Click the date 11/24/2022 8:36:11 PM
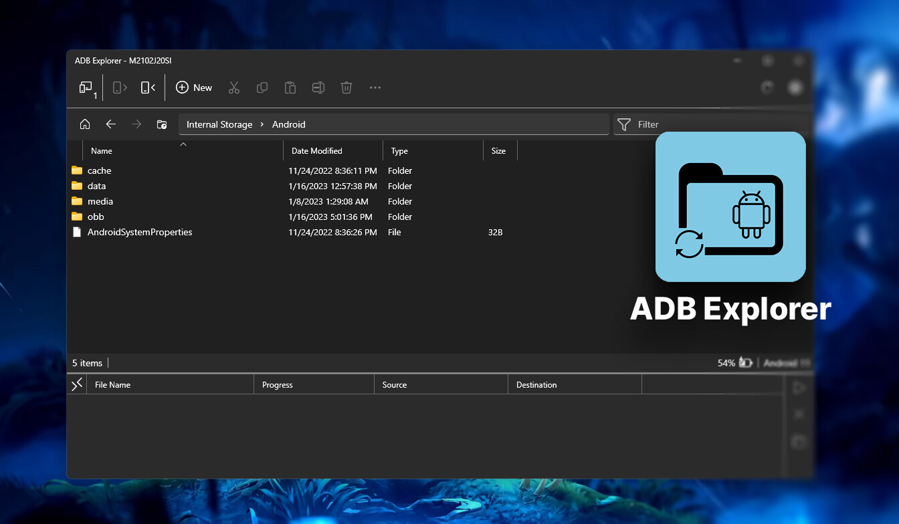The image size is (899, 524). (x=332, y=170)
